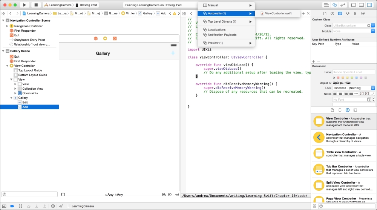The height and width of the screenshot is (210, 377).
Task: Click the wAny hAny size class control
Action: [114, 195]
